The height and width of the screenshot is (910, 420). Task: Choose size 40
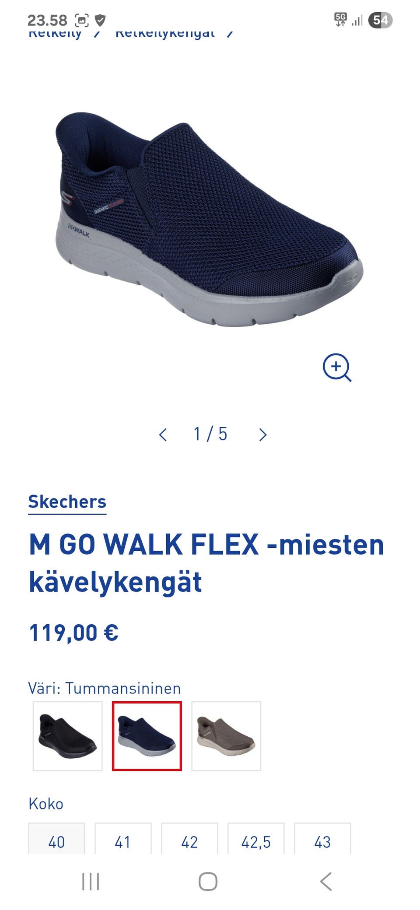[x=56, y=838]
